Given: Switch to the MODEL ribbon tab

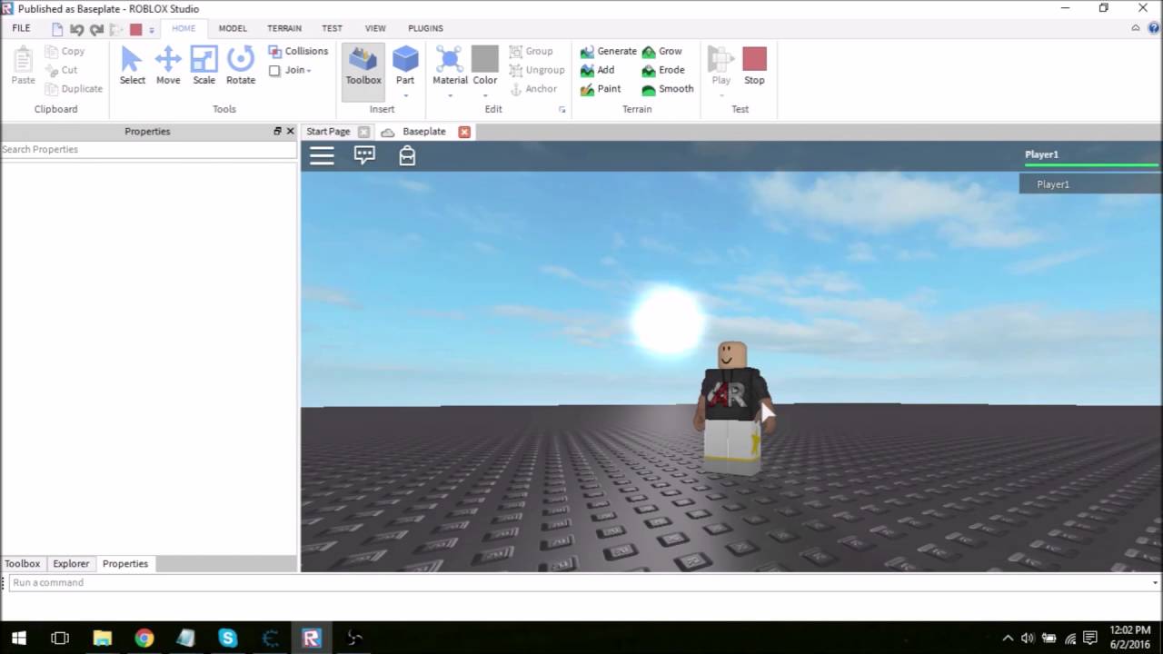Looking at the screenshot, I should coord(233,28).
